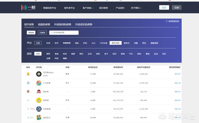Image resolution: width=199 pixels, height=123 pixels.
Task: Filter platform by 快手
Action: click(x=57, y=43)
